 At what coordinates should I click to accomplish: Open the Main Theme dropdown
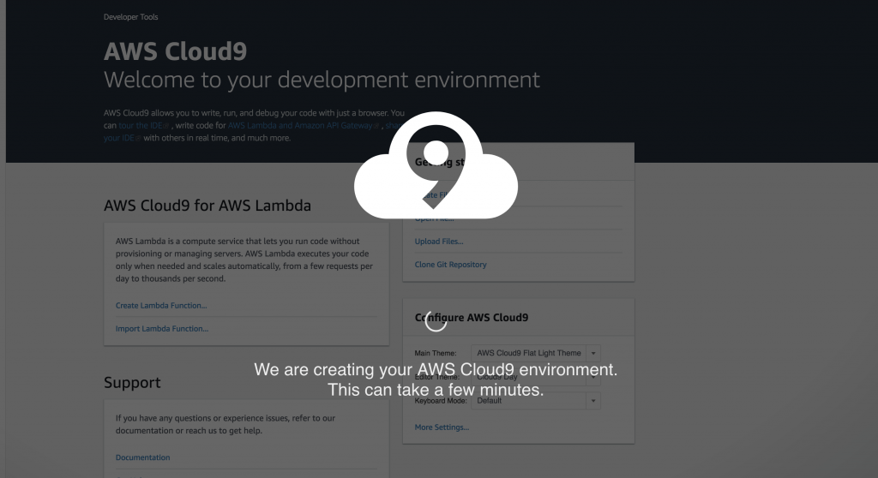pos(536,353)
